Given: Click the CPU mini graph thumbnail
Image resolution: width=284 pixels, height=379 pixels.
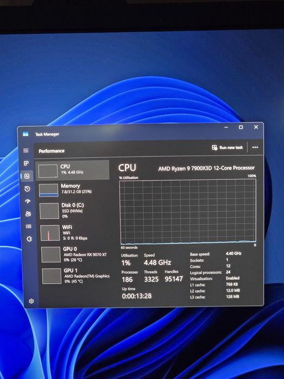Looking at the screenshot, I should click(48, 171).
